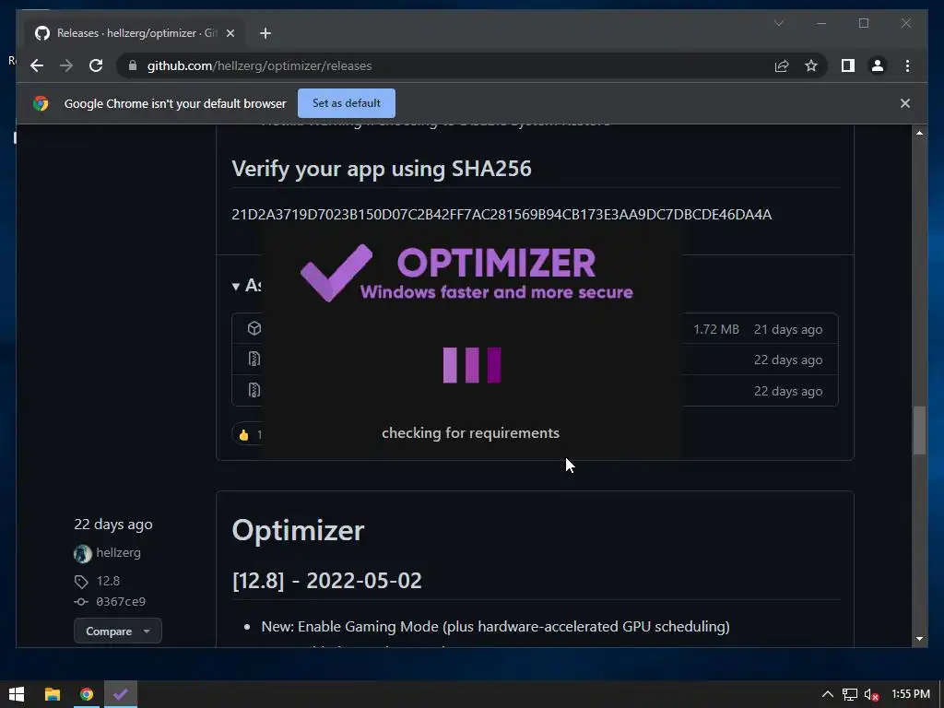Reload the GitHub releases page

(x=96, y=65)
